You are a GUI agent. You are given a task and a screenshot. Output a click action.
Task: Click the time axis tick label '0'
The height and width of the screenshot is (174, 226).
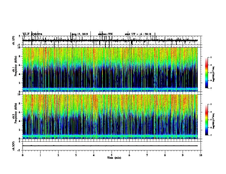(23, 155)
